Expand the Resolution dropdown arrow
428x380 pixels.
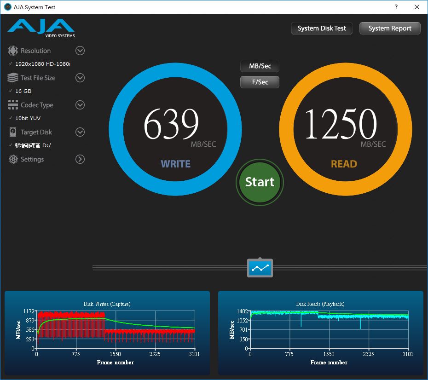pos(80,51)
